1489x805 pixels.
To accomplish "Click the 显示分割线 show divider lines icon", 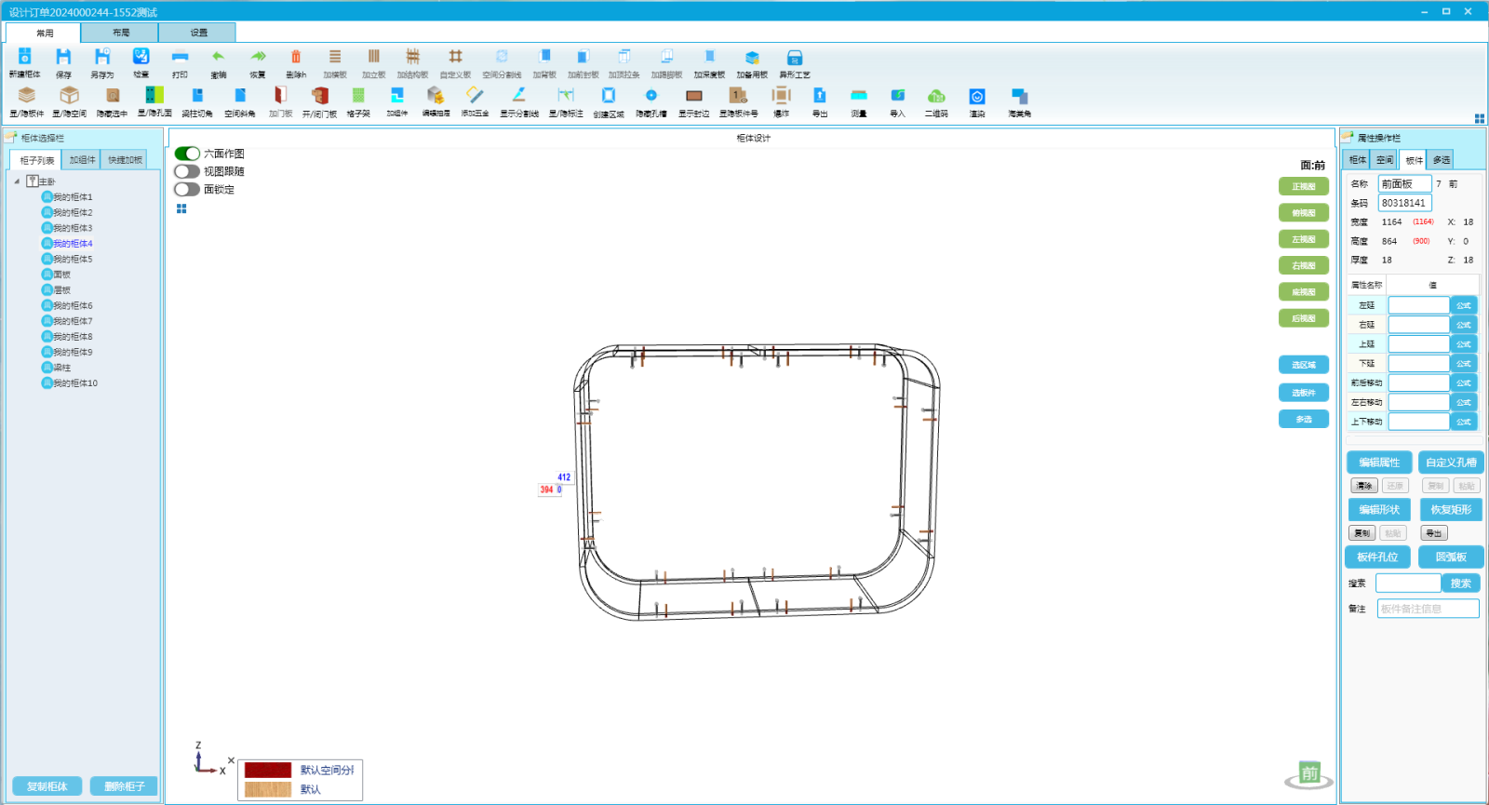I will (519, 95).
